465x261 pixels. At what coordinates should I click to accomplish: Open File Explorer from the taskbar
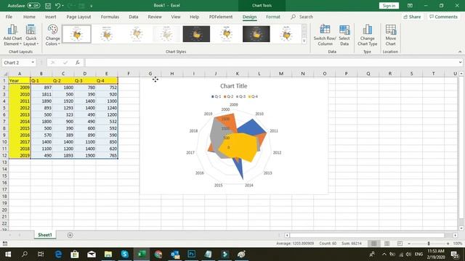point(108,254)
